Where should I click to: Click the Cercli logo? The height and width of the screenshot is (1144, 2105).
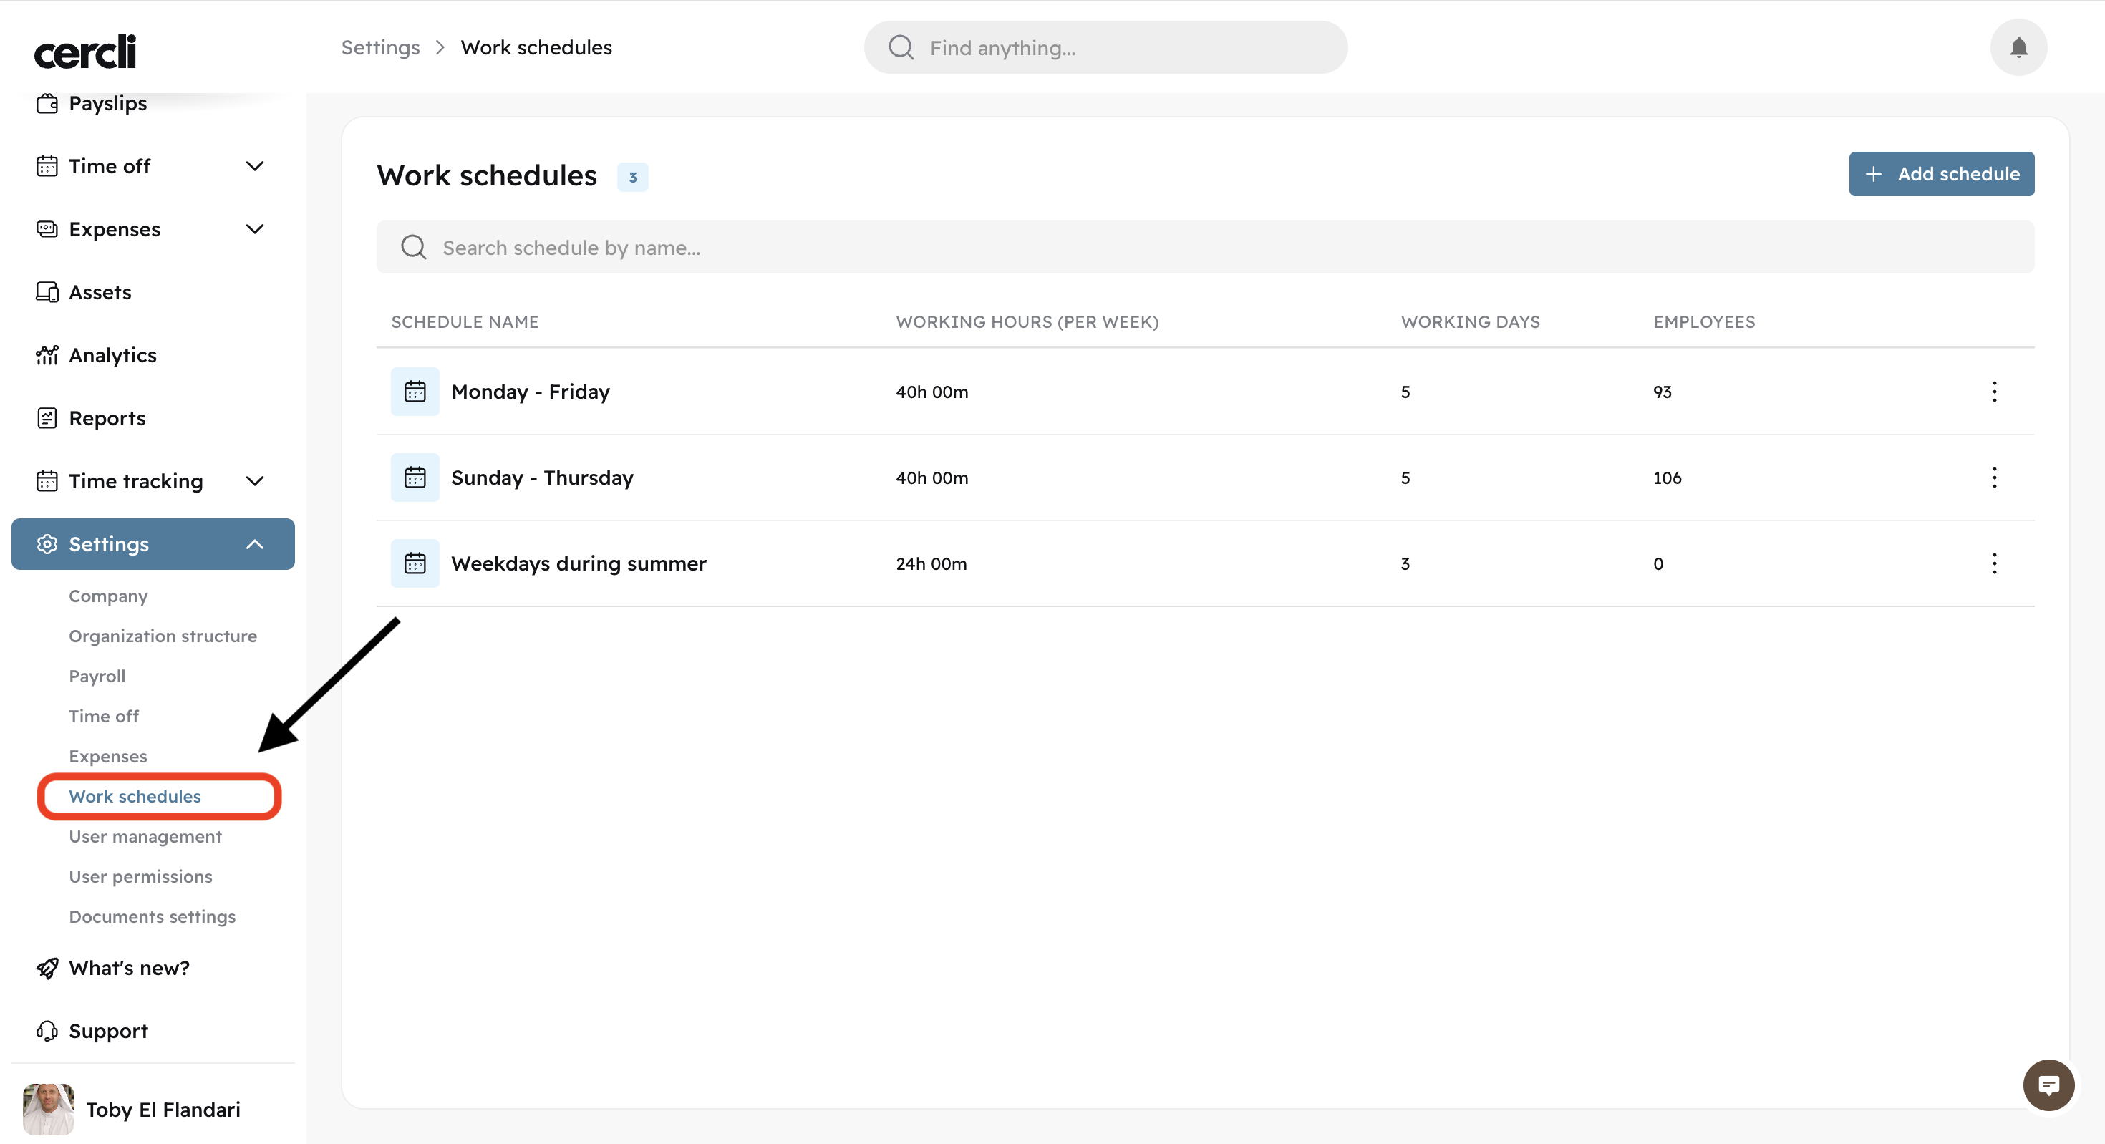[x=85, y=52]
